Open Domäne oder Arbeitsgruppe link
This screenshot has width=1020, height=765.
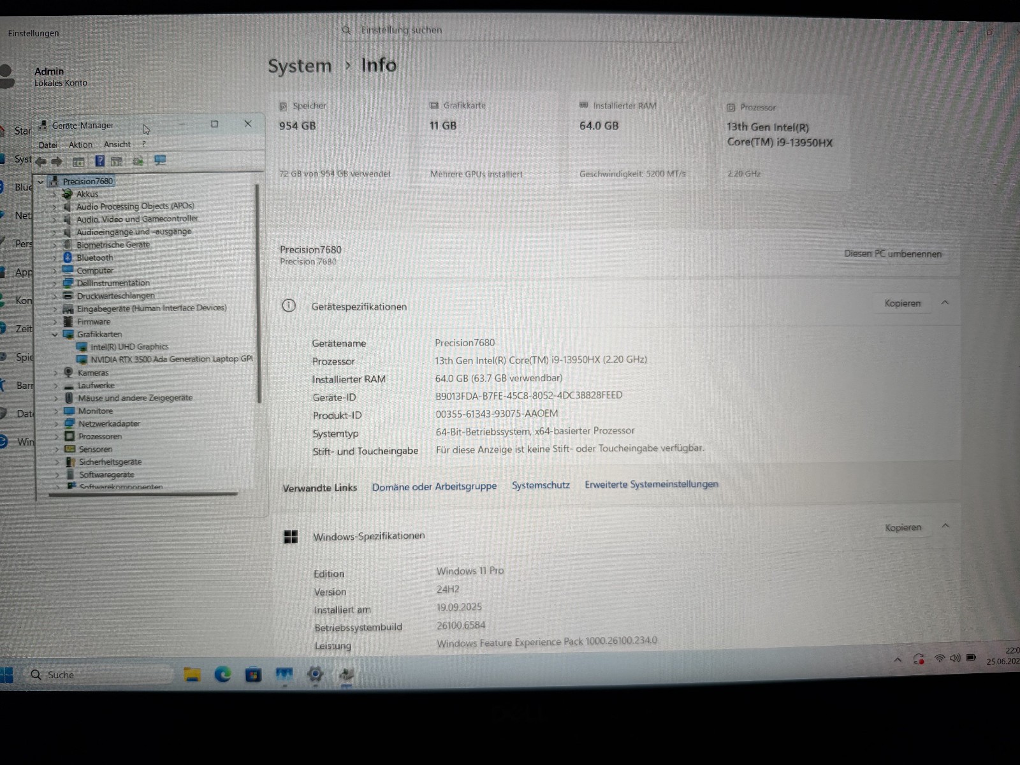[x=434, y=486]
